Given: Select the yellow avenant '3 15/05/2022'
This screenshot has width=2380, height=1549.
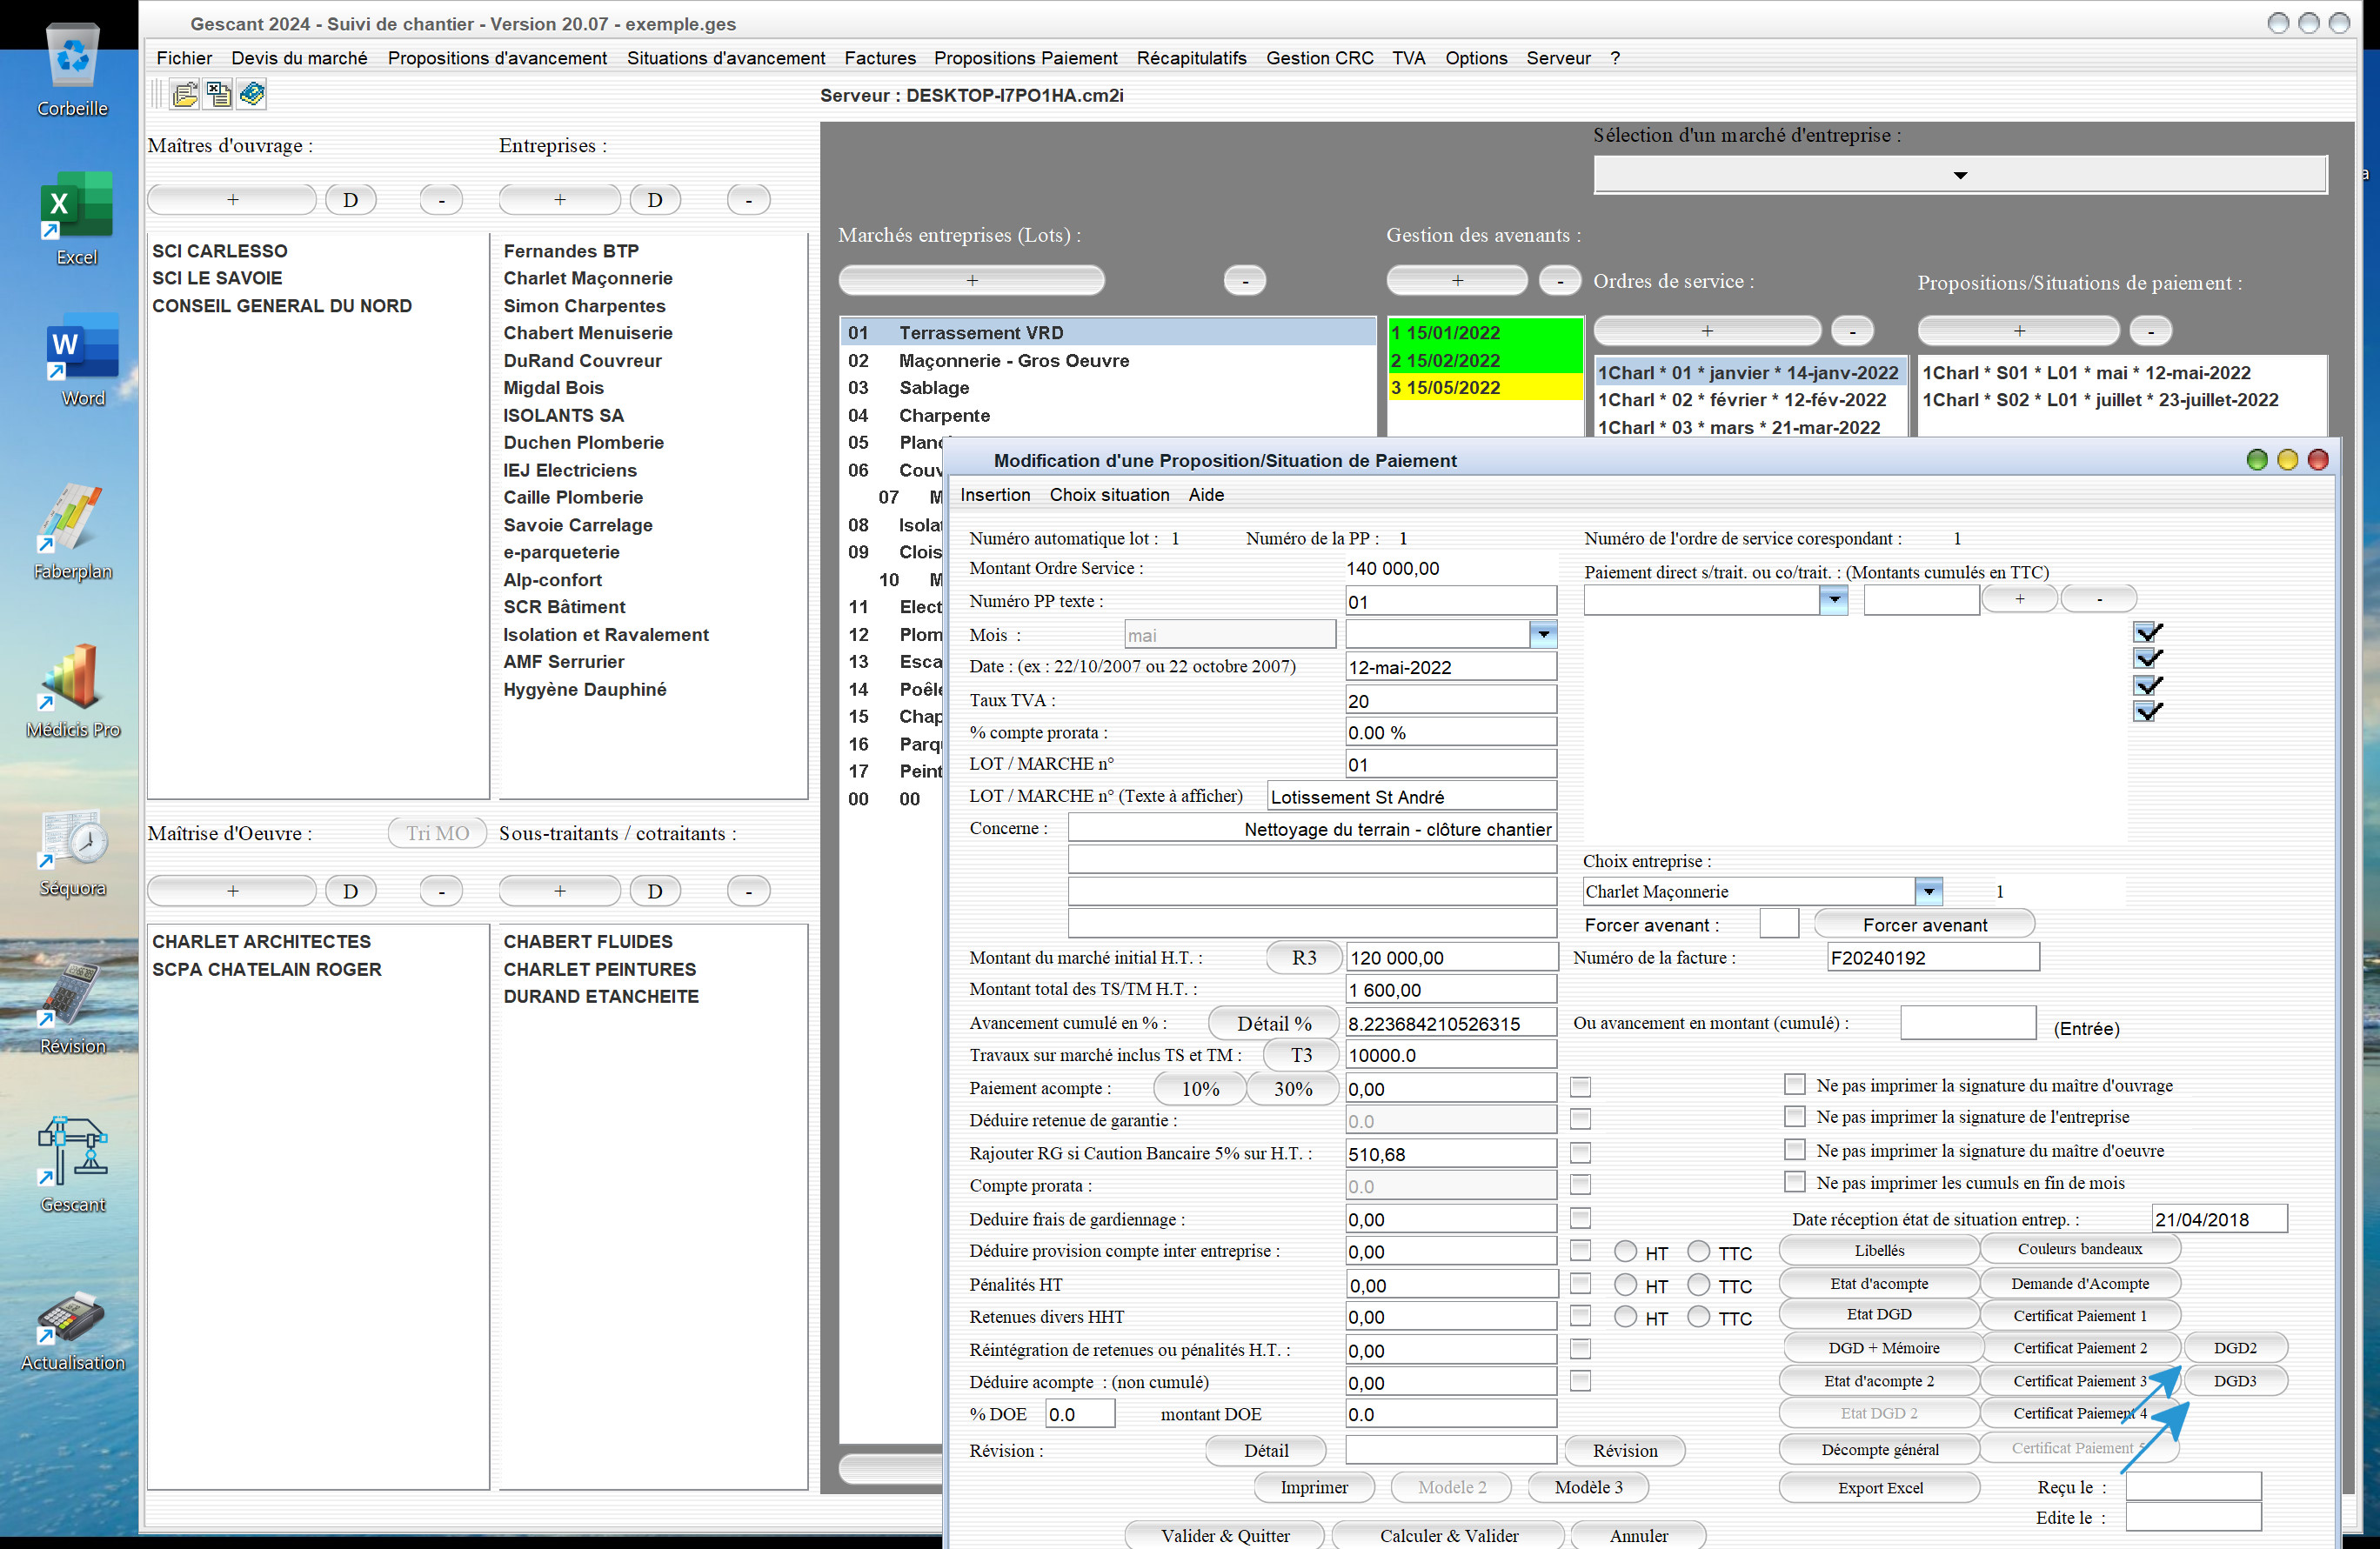Looking at the screenshot, I should click(1485, 387).
